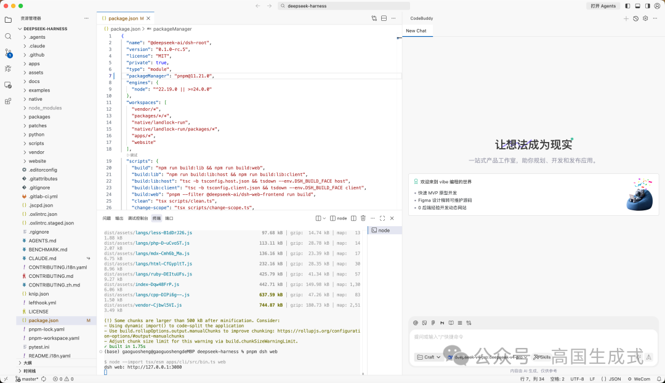This screenshot has height=383, width=665.
Task: Click the sync changes icon beside master
Action: [x=44, y=379]
